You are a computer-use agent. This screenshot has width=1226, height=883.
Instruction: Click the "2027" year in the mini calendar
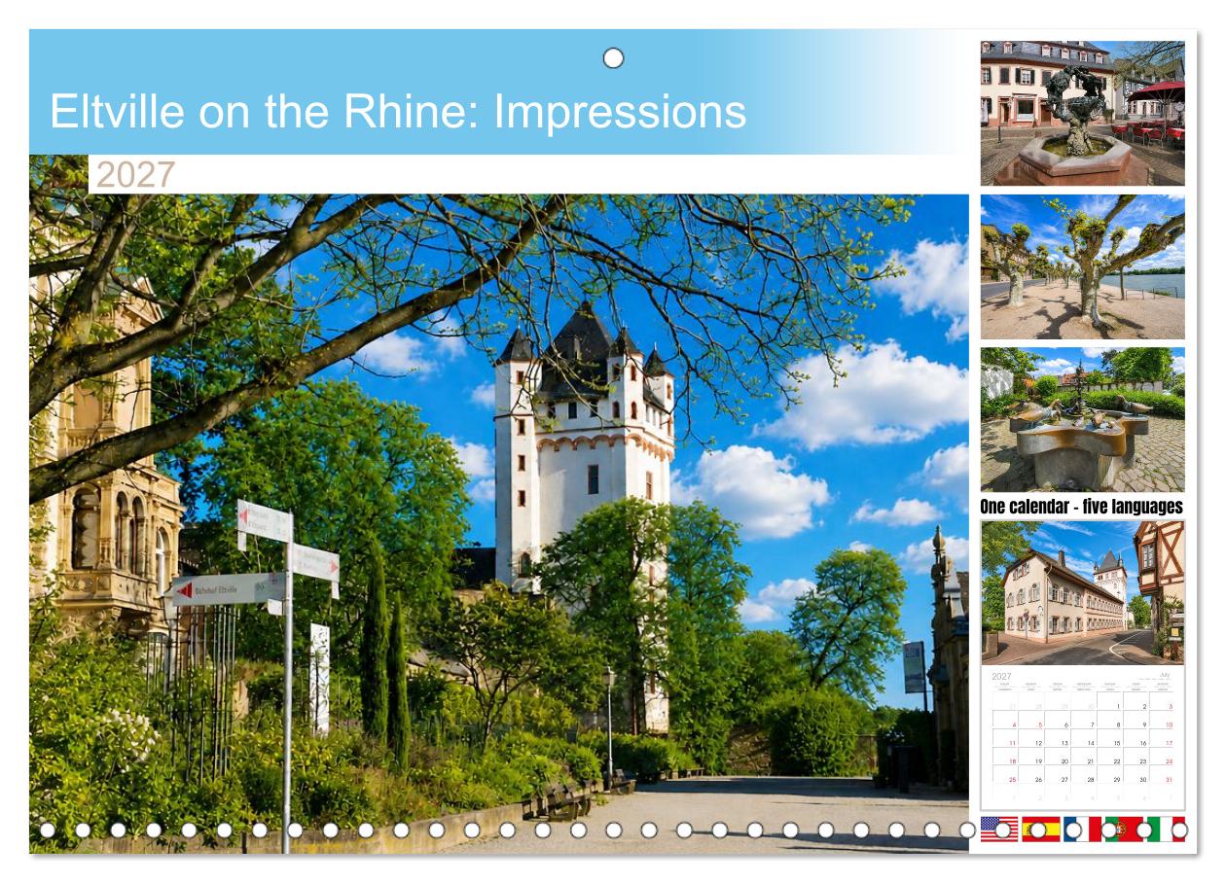point(1001,676)
